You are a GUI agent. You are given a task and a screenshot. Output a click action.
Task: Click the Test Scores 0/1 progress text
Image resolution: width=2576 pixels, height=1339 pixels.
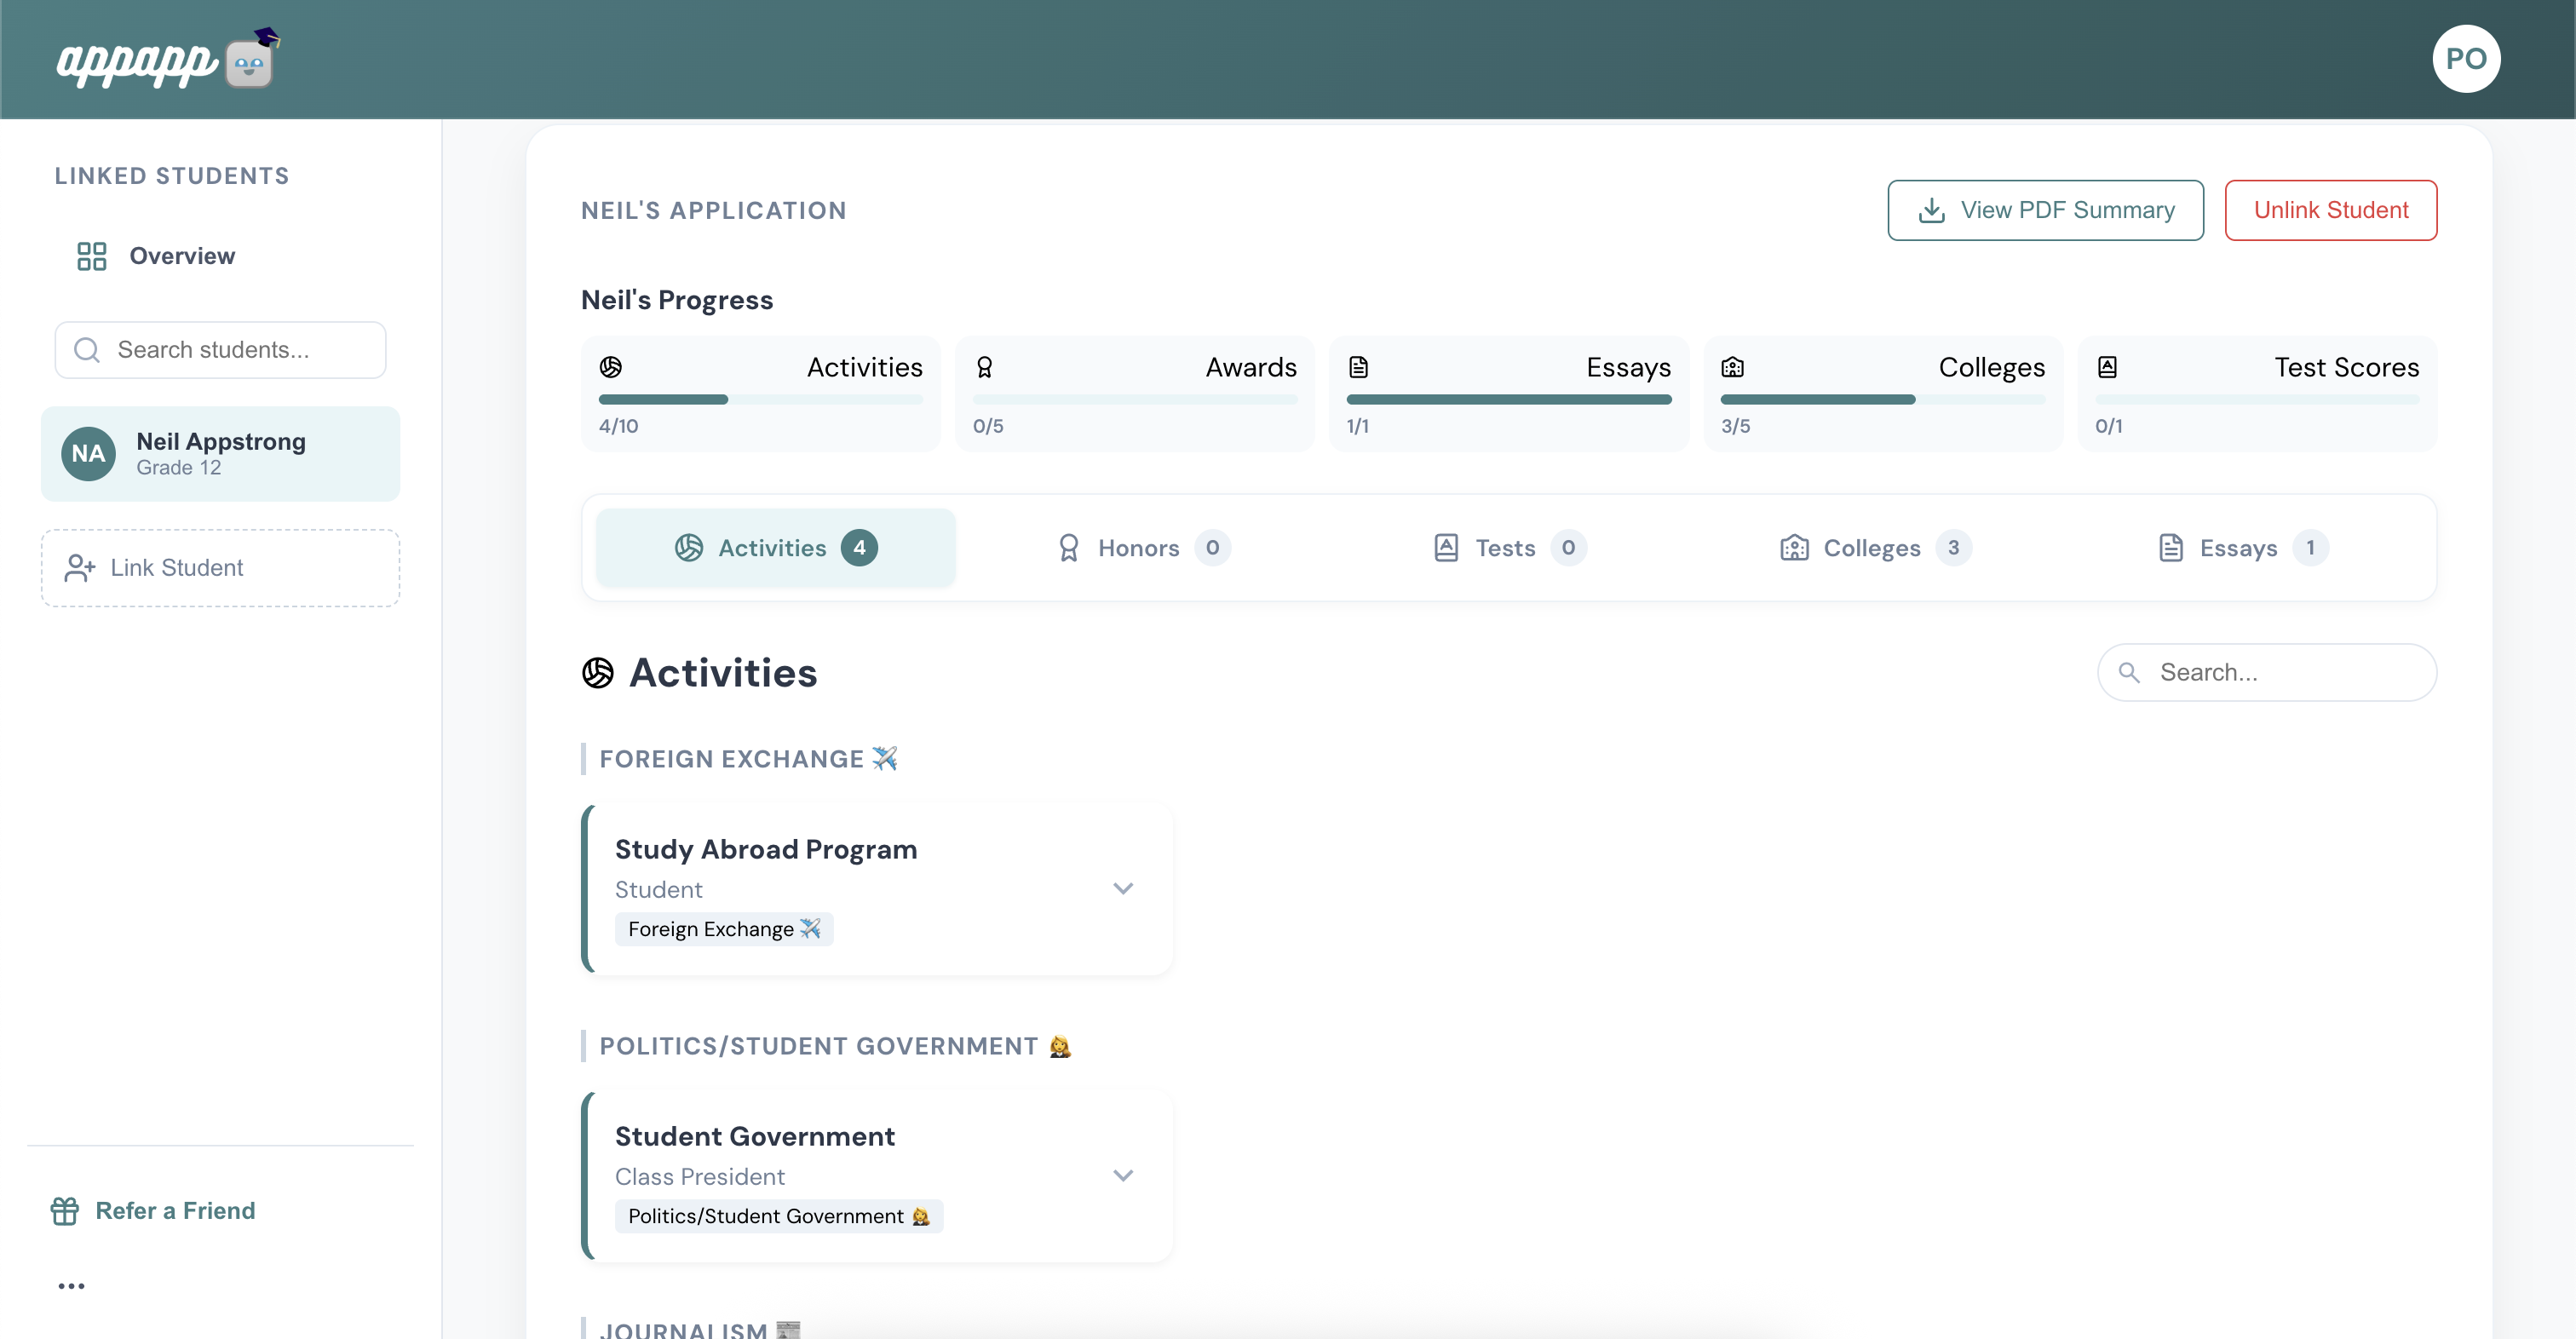pyautogui.click(x=2108, y=426)
